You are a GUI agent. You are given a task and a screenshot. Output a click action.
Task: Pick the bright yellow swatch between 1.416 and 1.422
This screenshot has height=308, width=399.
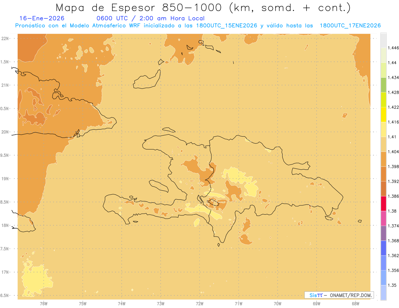(x=383, y=114)
